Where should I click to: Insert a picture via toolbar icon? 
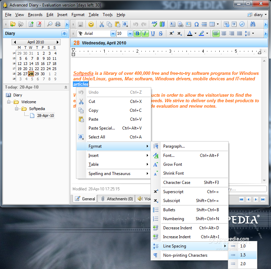pyautogui.click(x=188, y=24)
